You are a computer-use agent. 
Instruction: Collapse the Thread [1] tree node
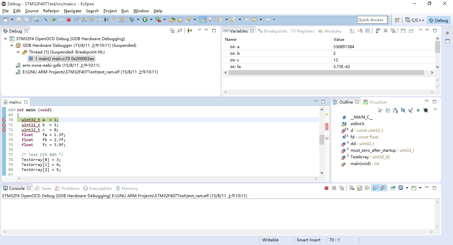(18, 52)
